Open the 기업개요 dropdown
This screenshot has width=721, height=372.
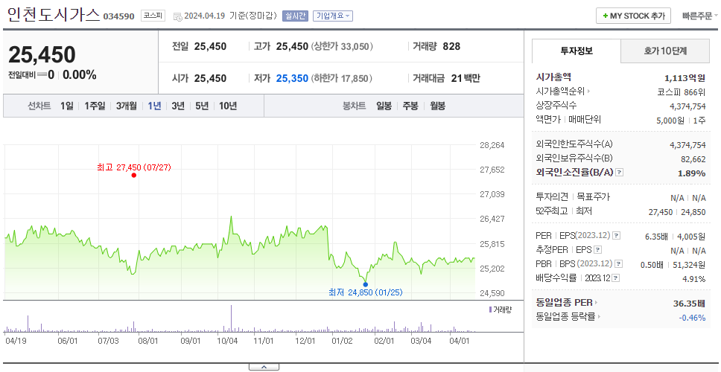333,16
